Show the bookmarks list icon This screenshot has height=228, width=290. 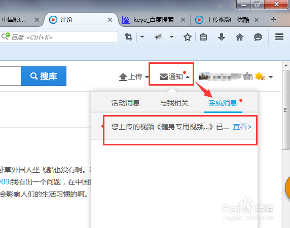click(203, 37)
